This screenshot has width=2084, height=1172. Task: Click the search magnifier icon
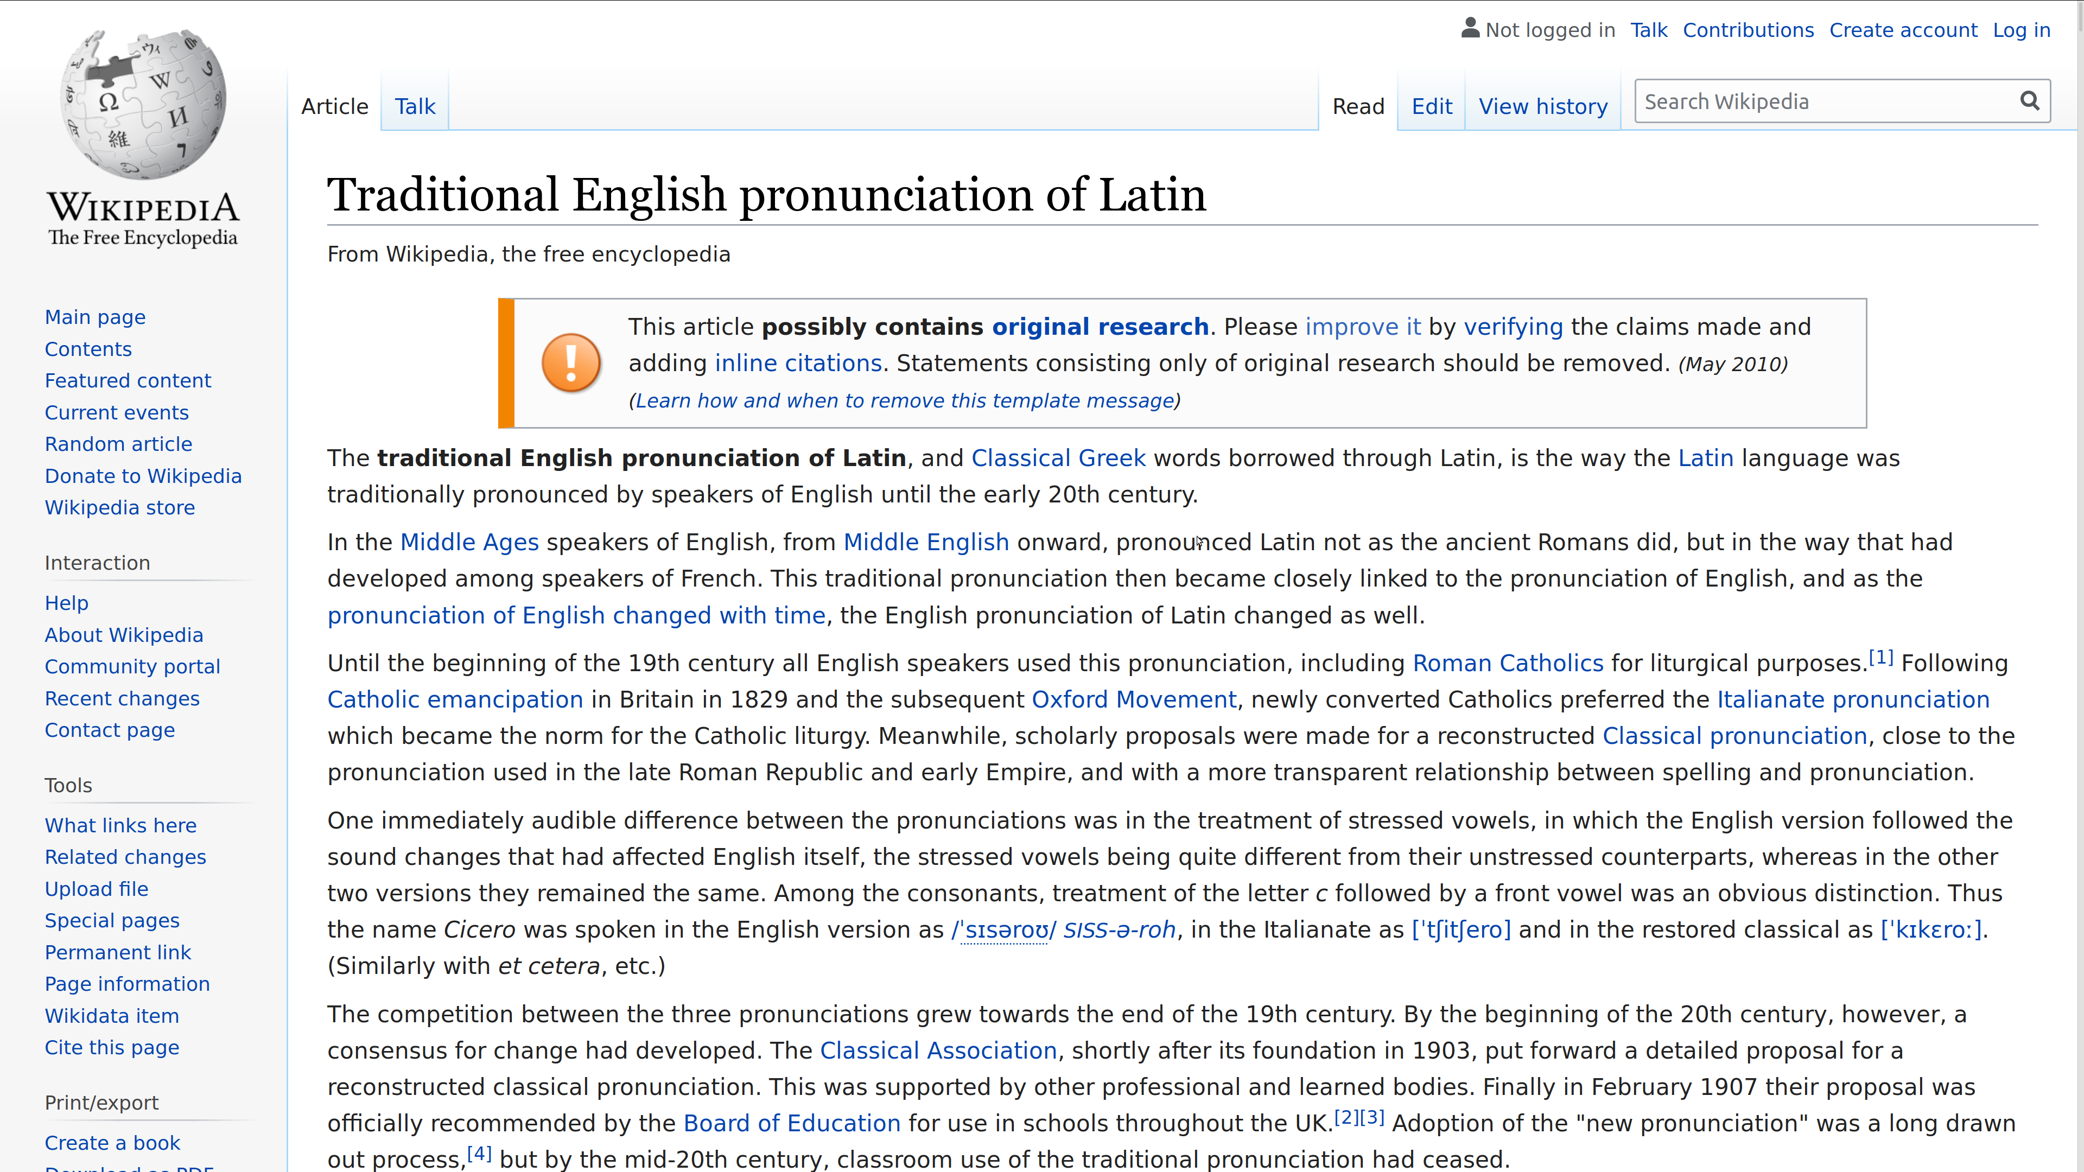click(2029, 101)
